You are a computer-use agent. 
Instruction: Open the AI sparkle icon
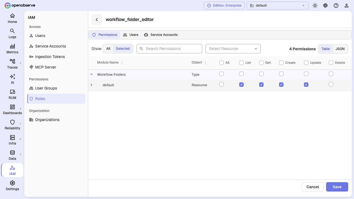click(12, 77)
